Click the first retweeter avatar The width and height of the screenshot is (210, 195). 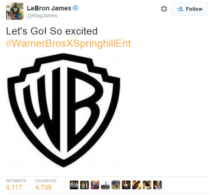click(74, 185)
